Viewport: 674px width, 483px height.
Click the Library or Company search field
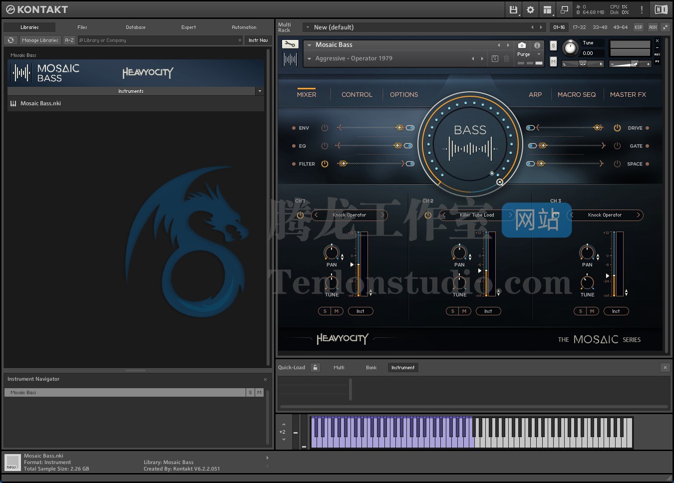coord(160,40)
